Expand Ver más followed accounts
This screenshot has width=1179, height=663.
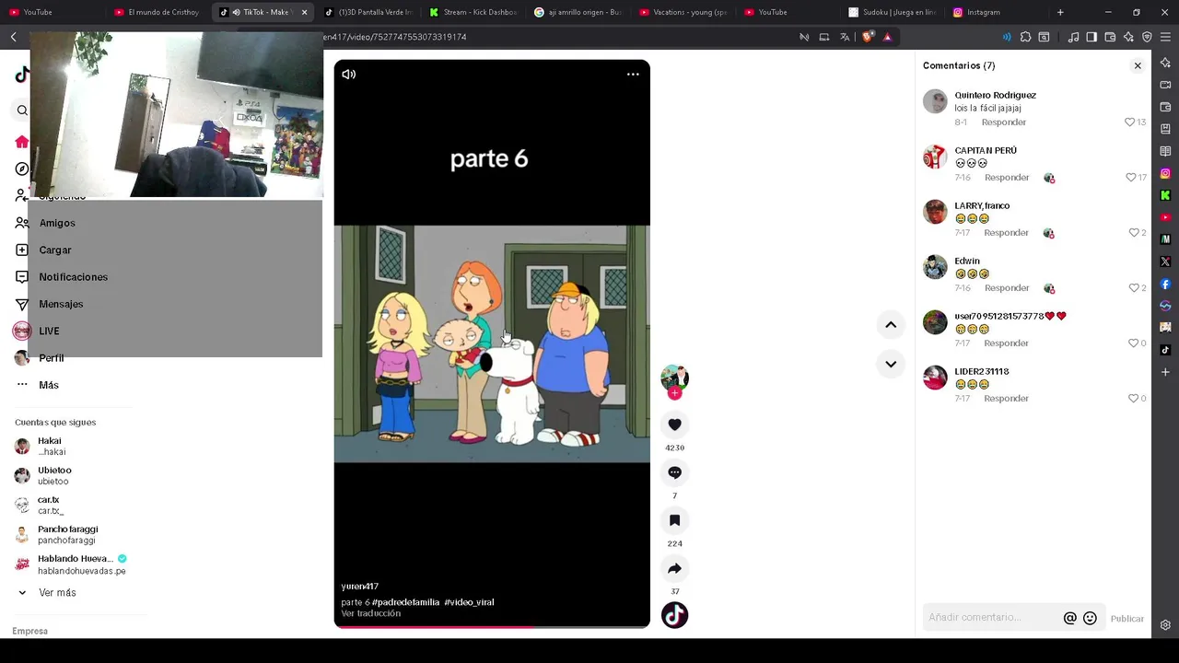click(x=57, y=593)
